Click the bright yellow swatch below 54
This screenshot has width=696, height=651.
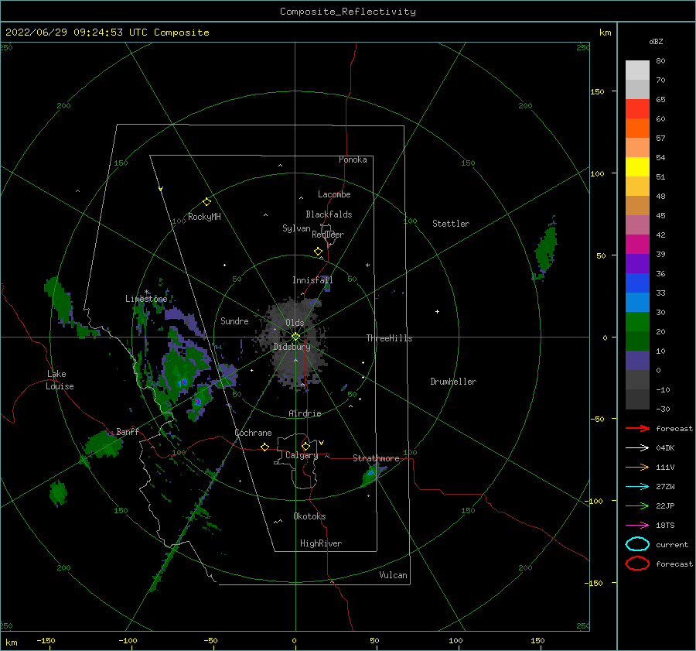[x=637, y=166]
